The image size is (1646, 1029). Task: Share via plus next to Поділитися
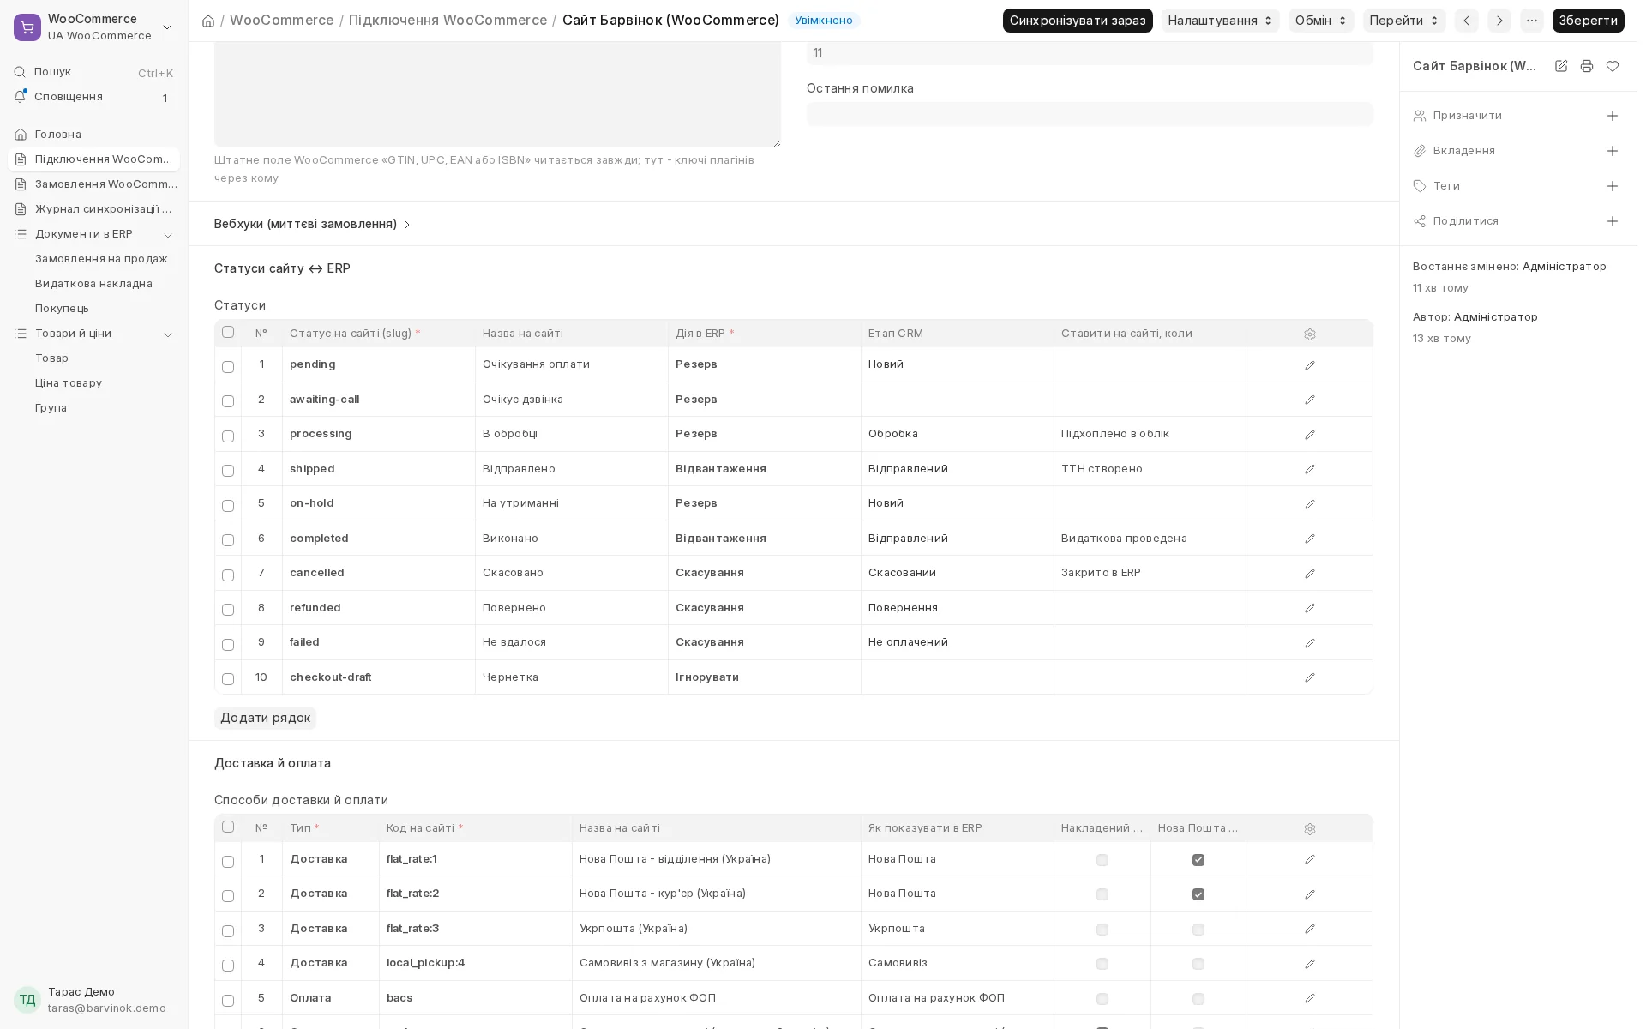[x=1613, y=221]
